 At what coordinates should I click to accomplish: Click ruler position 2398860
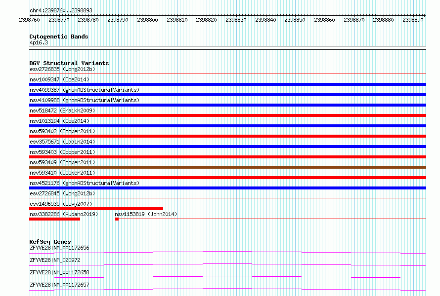tap(324, 20)
